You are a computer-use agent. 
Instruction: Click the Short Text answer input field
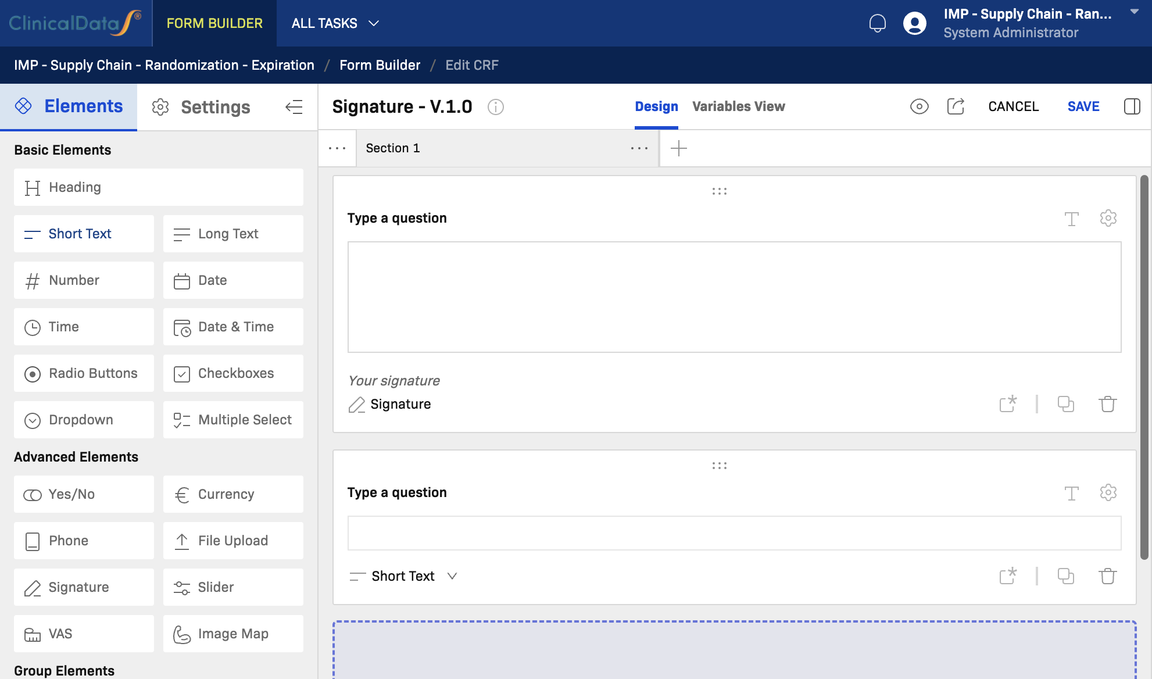[734, 533]
